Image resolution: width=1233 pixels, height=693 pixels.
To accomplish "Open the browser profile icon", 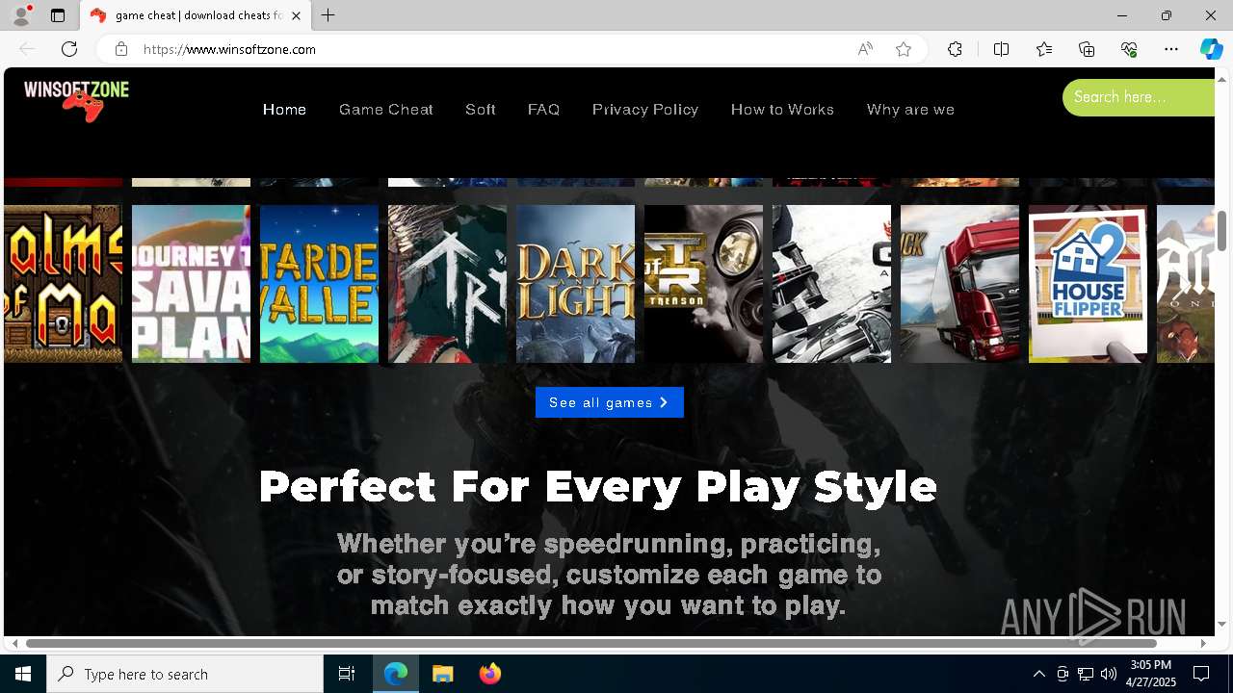I will coord(20,15).
